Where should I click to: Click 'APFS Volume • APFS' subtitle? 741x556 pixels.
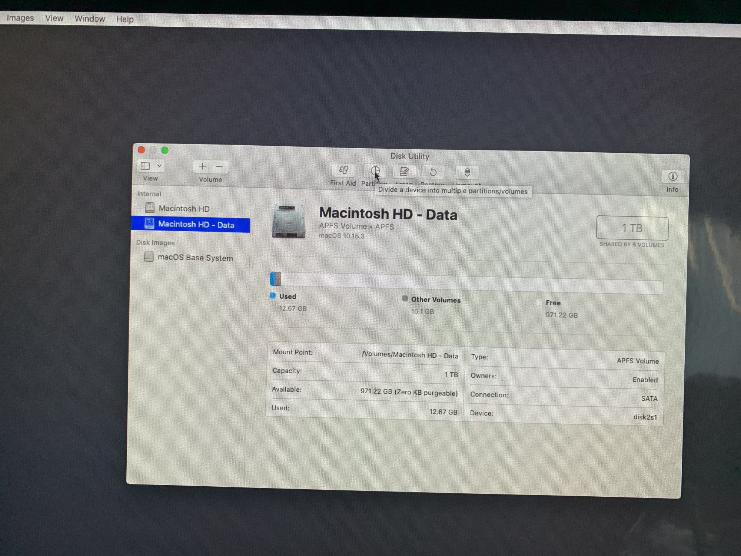(x=356, y=226)
